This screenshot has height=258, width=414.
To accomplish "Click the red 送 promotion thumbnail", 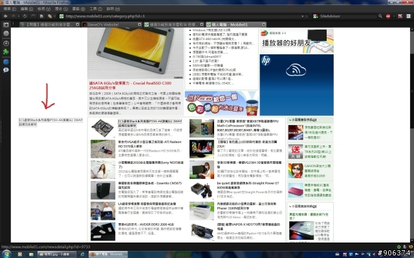I will tap(296, 152).
